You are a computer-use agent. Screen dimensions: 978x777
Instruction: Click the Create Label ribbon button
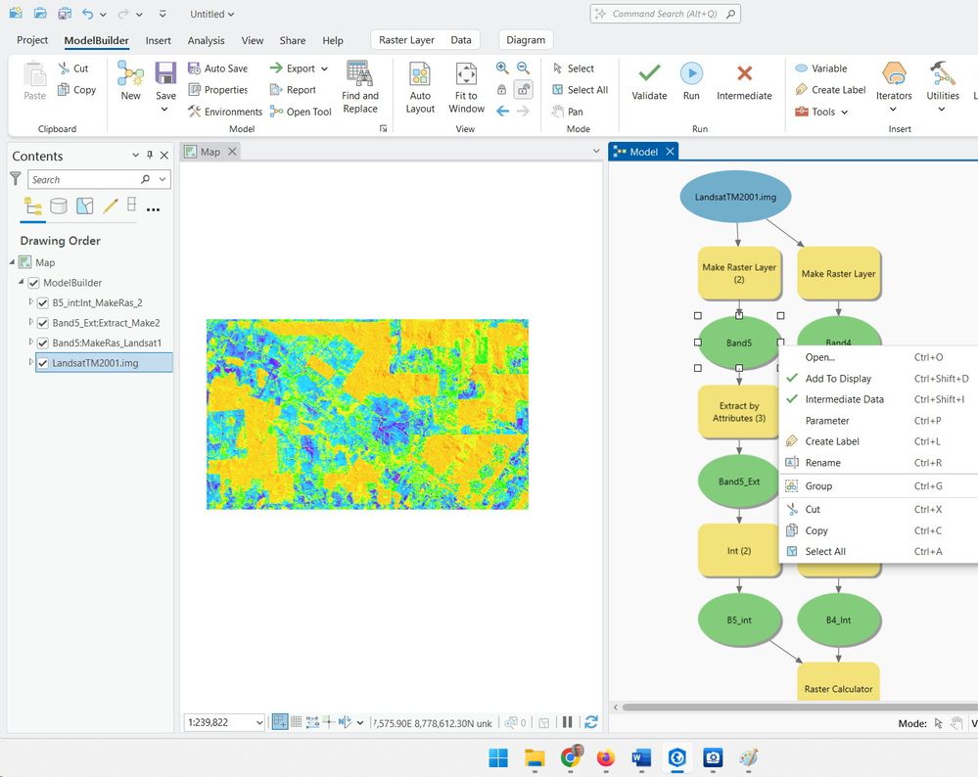(x=830, y=90)
